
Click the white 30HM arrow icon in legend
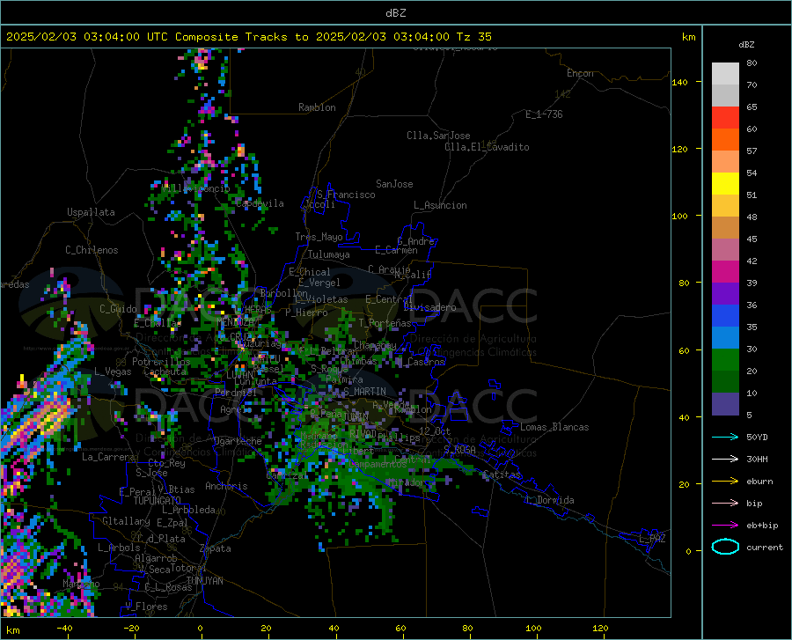(725, 460)
